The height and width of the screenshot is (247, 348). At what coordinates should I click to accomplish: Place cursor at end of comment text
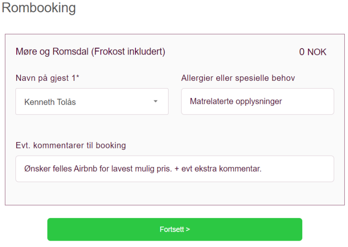coord(262,169)
